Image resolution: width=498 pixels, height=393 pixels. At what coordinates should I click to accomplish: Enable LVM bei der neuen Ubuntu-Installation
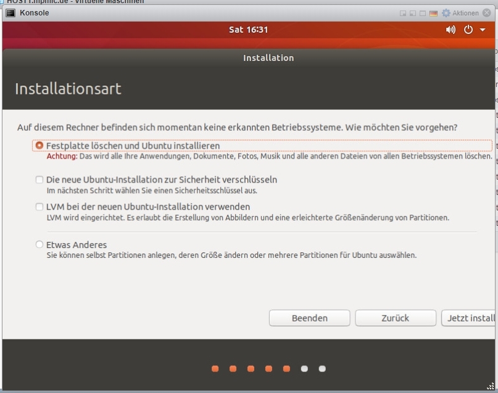coord(39,207)
